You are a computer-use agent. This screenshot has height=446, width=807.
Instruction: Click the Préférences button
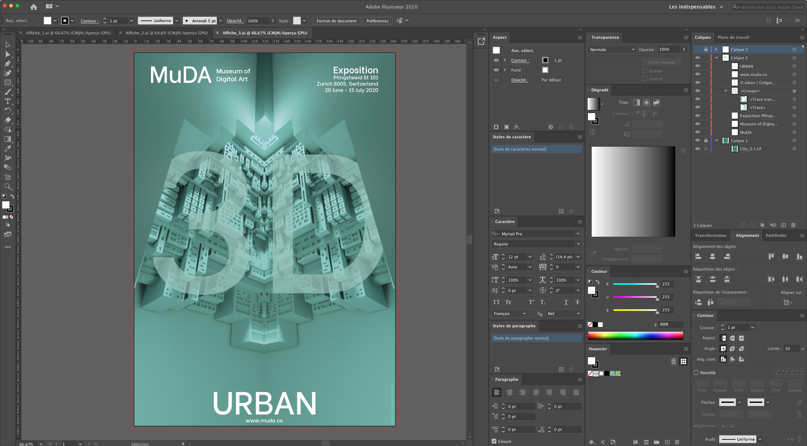coord(377,21)
